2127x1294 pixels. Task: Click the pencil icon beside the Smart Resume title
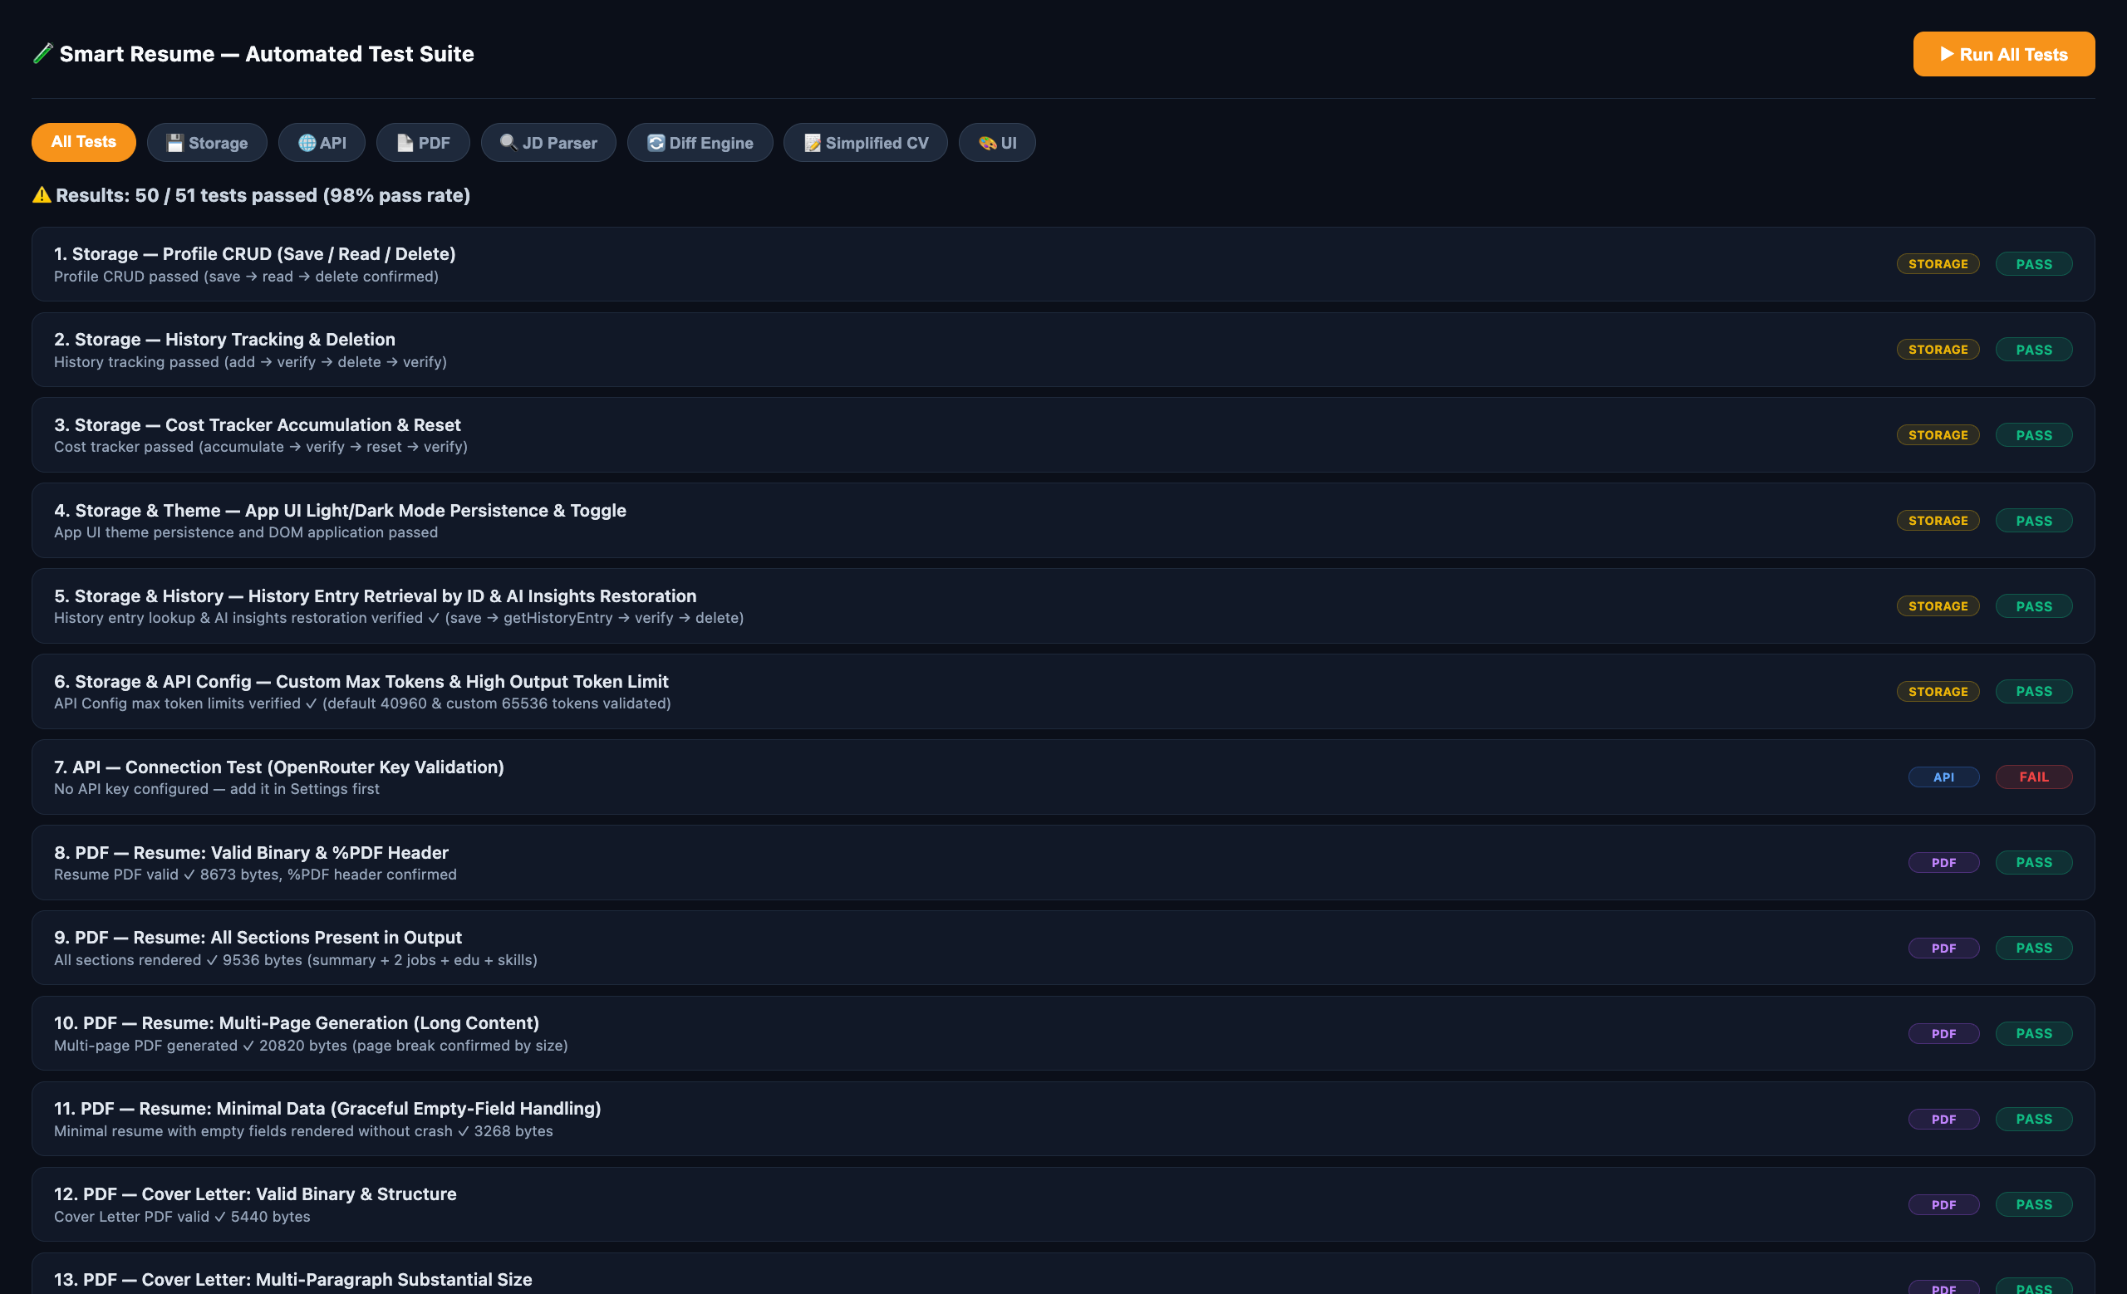point(42,53)
